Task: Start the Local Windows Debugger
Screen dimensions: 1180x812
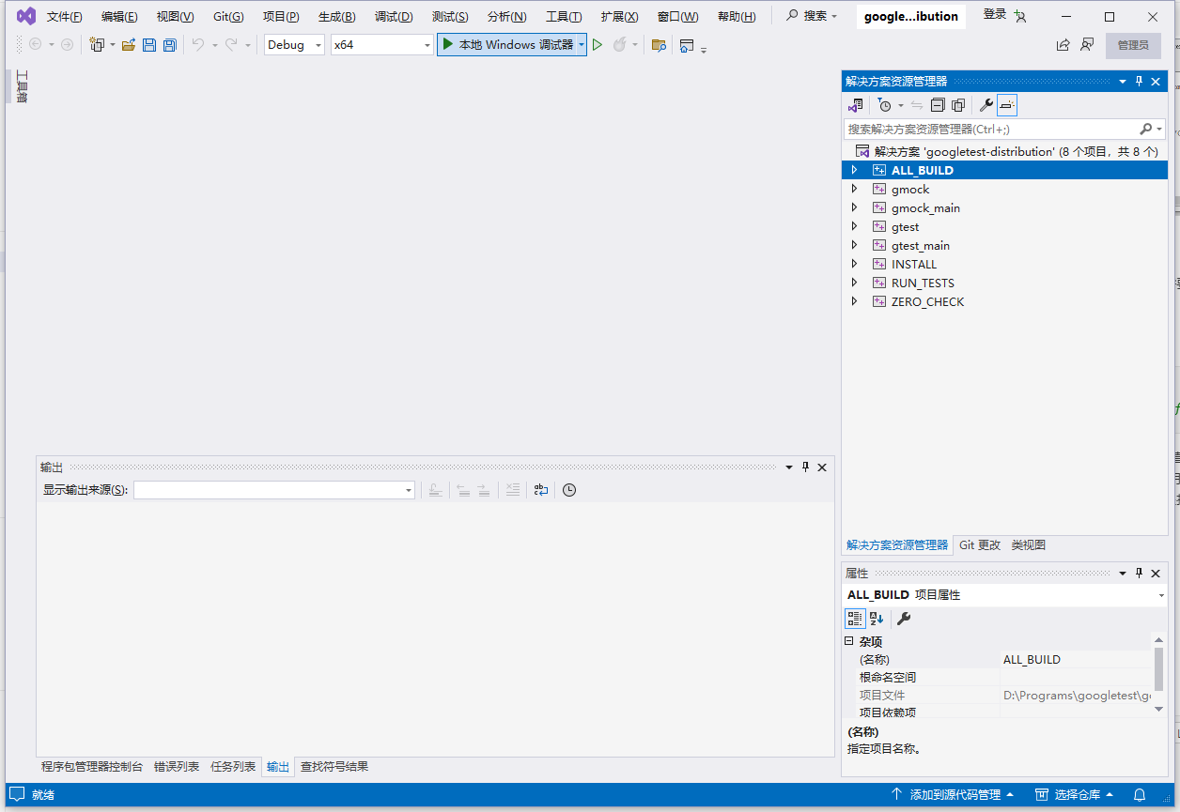Action: [507, 45]
